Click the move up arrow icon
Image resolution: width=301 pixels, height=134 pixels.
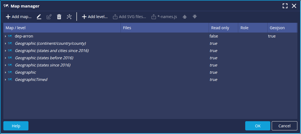click(x=185, y=17)
